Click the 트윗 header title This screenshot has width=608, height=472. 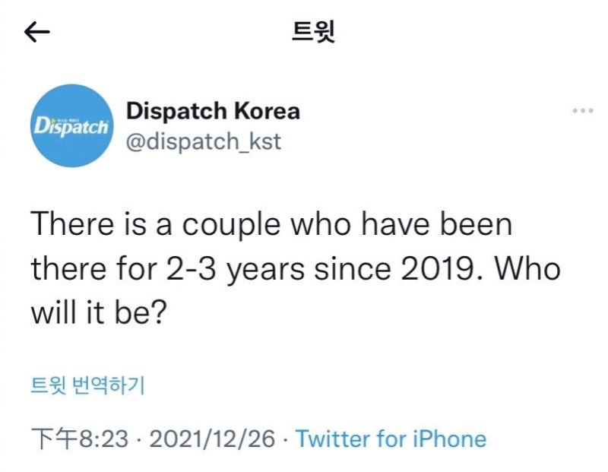pyautogui.click(x=313, y=32)
